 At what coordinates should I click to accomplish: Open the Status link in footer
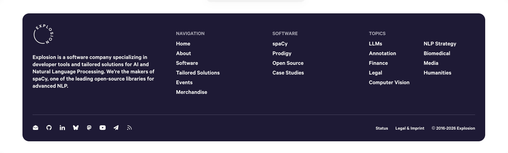pyautogui.click(x=382, y=128)
